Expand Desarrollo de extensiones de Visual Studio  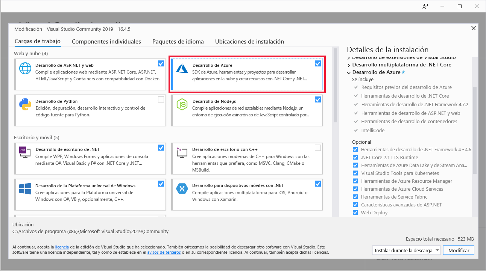[349, 57]
